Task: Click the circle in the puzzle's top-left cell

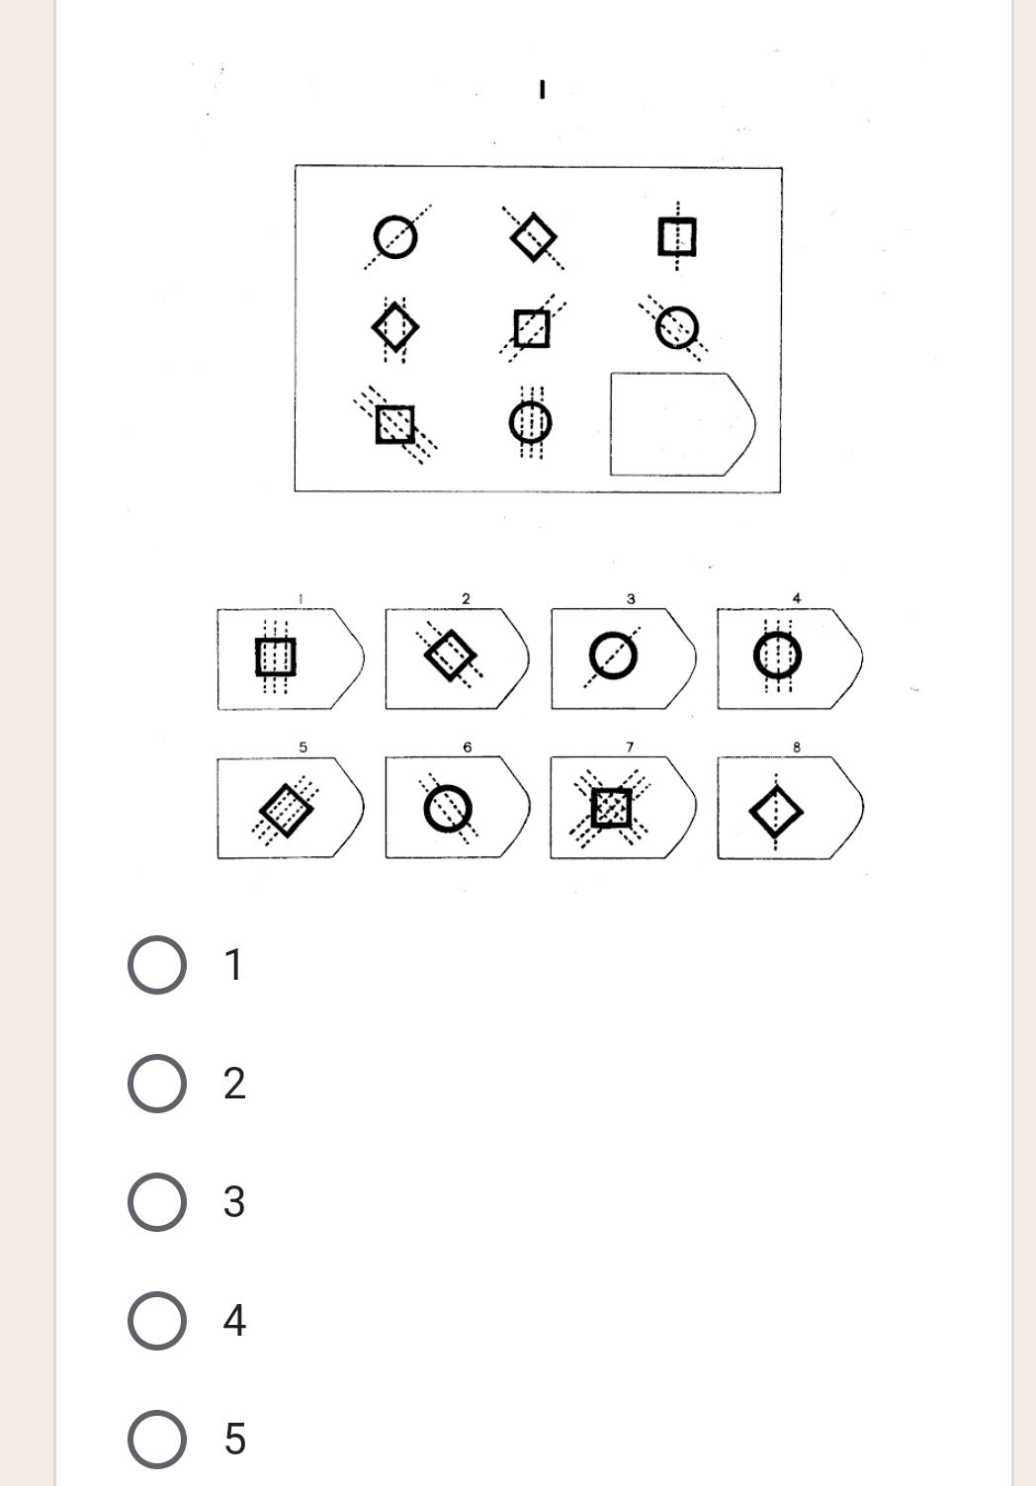Action: [x=395, y=235]
